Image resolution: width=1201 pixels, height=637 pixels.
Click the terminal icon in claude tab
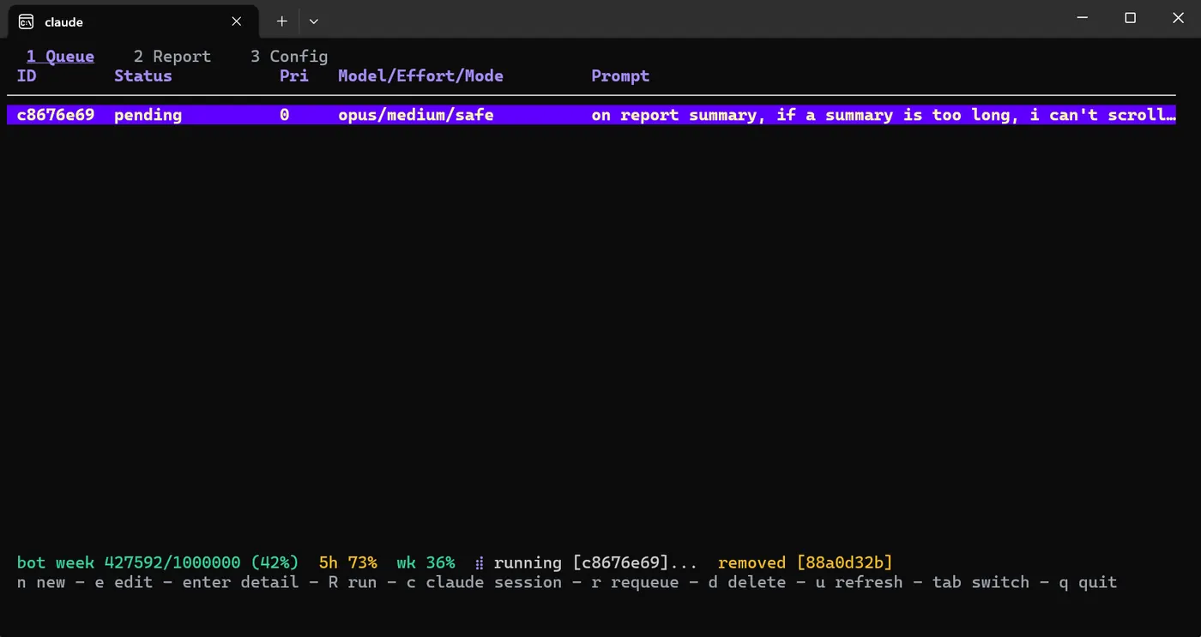pyautogui.click(x=27, y=21)
